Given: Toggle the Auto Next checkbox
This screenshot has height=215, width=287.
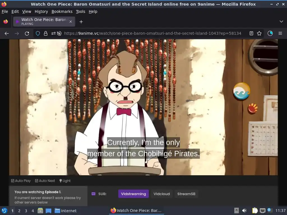Looking at the screenshot, I should [37, 181].
